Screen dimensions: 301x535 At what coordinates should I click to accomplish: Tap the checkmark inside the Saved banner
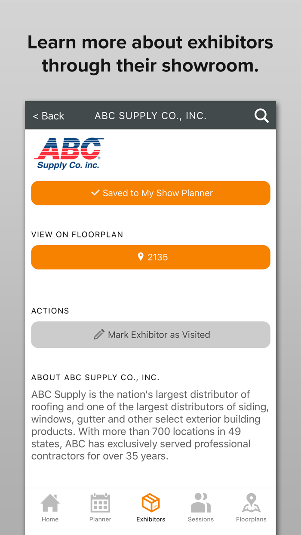coord(95,193)
